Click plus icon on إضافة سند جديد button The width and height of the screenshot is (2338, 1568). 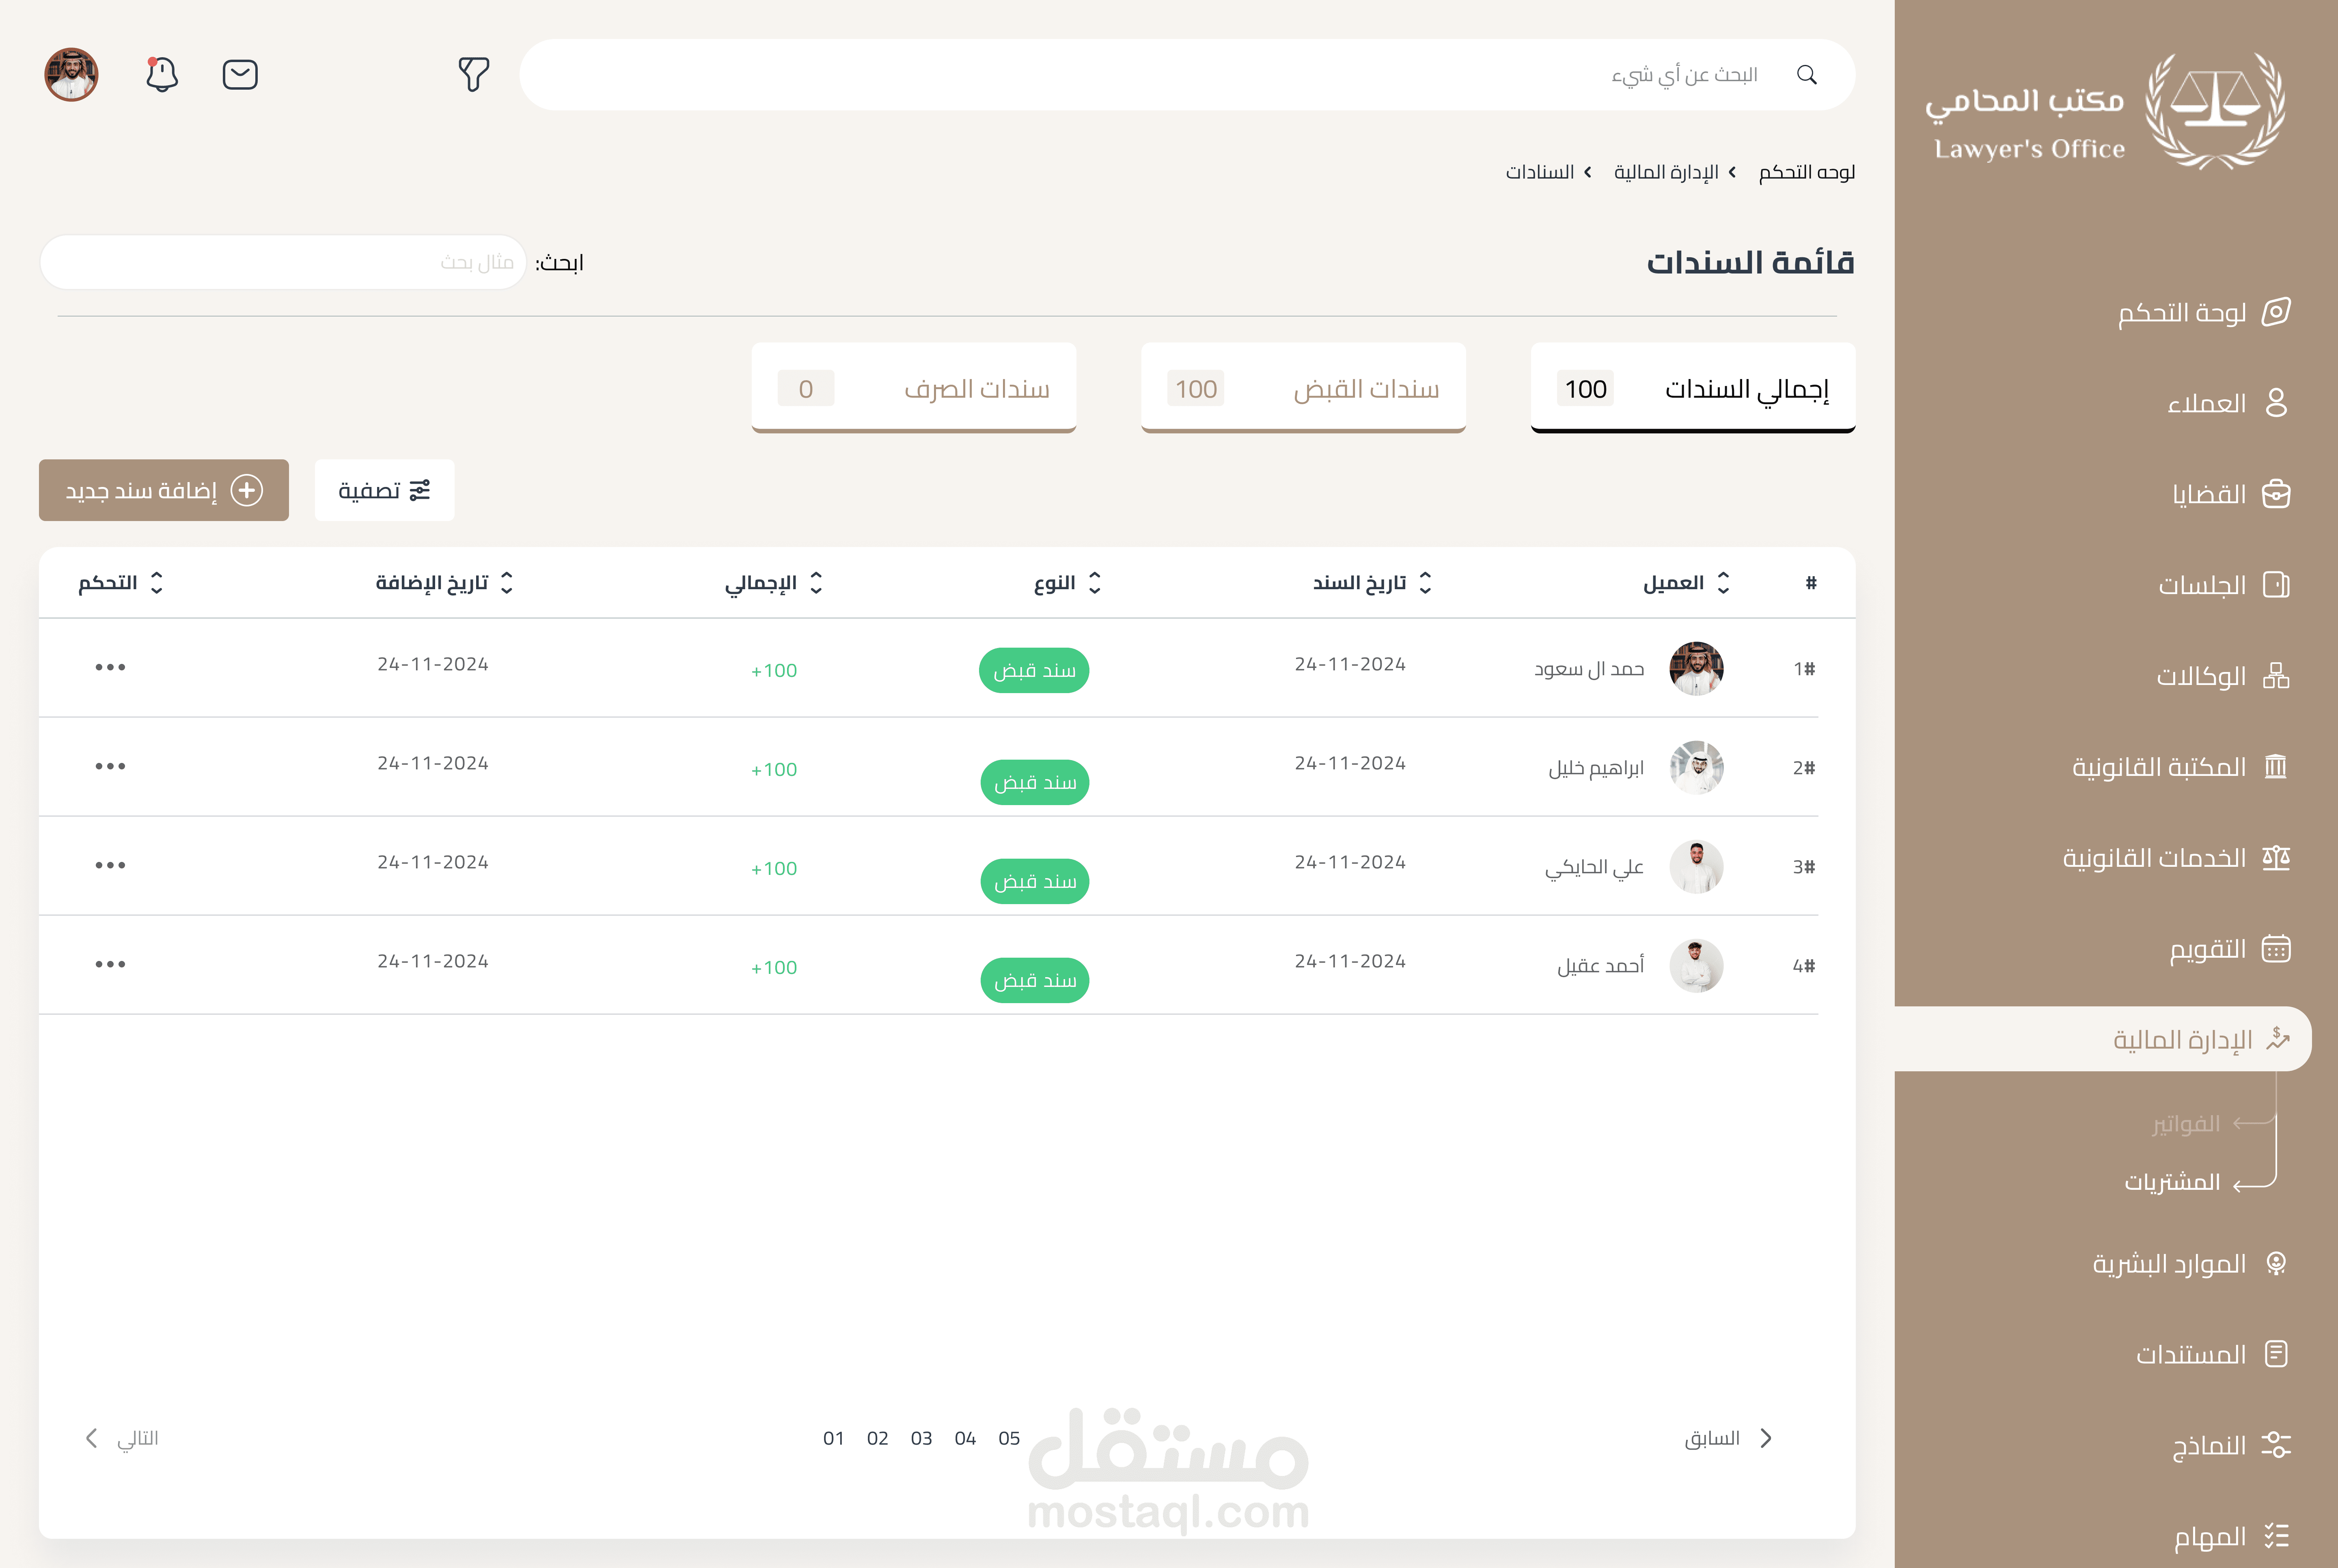pos(247,490)
